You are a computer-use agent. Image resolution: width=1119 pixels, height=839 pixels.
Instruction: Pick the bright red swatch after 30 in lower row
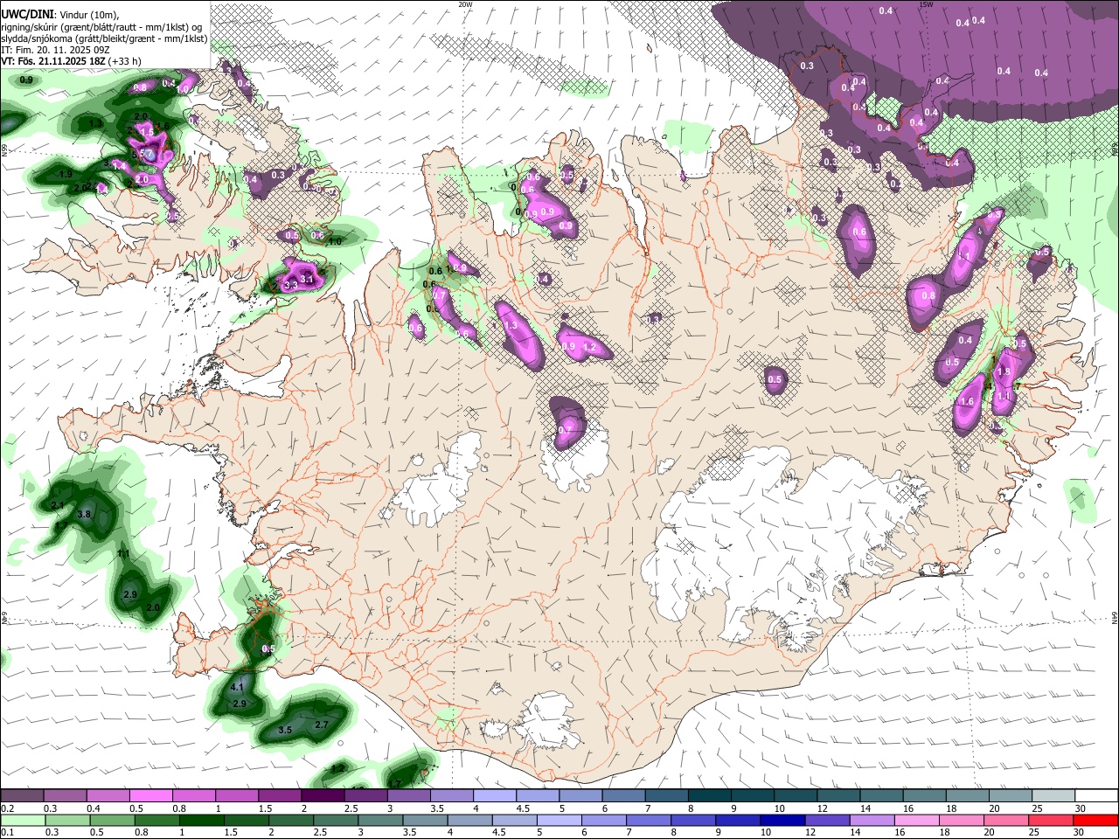pyautogui.click(x=1097, y=821)
